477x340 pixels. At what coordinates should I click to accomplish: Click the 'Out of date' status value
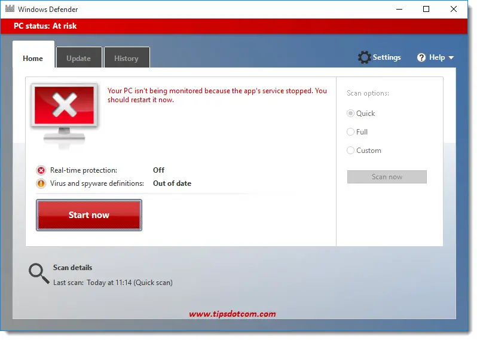pos(172,183)
